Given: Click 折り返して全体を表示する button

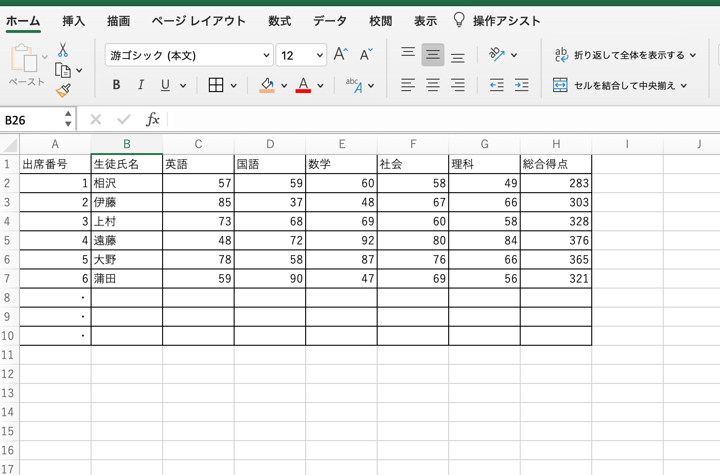Looking at the screenshot, I should (x=625, y=55).
